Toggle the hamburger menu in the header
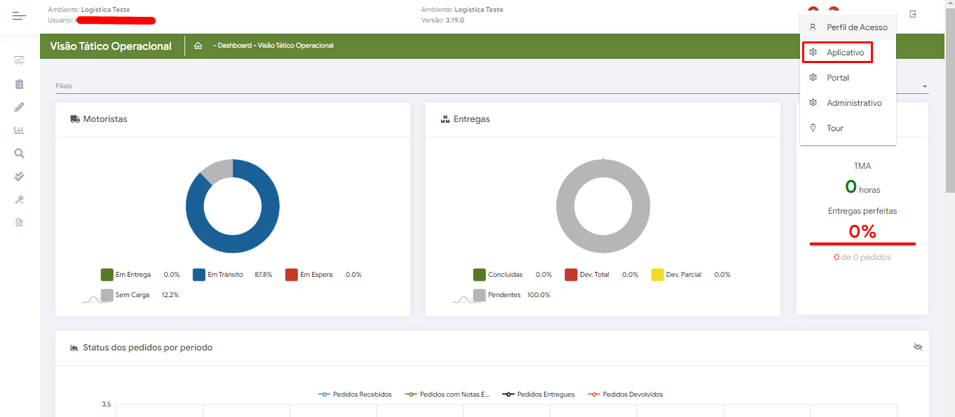 (19, 15)
